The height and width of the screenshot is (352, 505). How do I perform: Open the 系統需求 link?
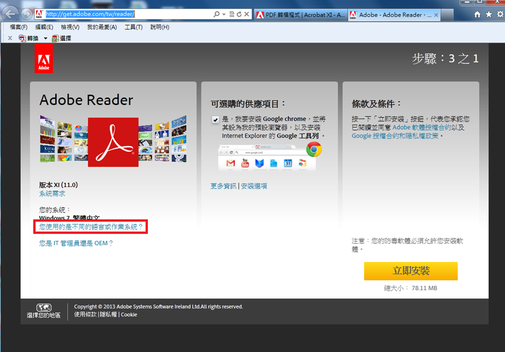pos(52,194)
